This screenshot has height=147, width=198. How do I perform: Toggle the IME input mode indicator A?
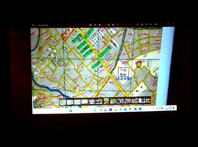coord(154,109)
